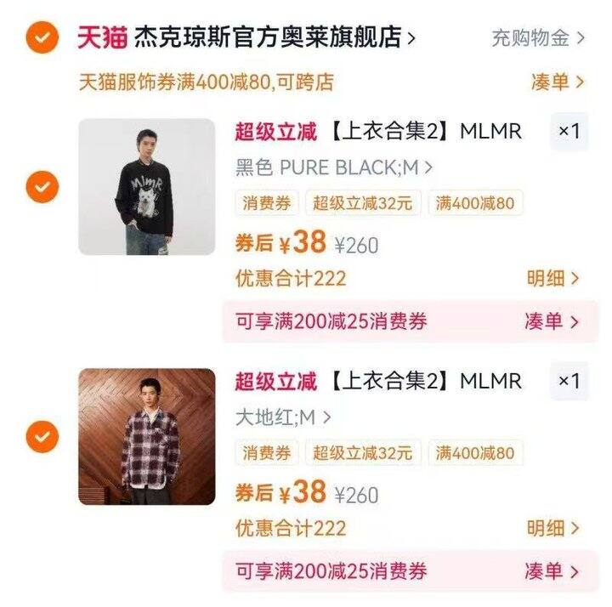Image resolution: width=612 pixels, height=607 pixels.
Task: Uncheck the black sweater item checkbox
Action: (x=42, y=186)
